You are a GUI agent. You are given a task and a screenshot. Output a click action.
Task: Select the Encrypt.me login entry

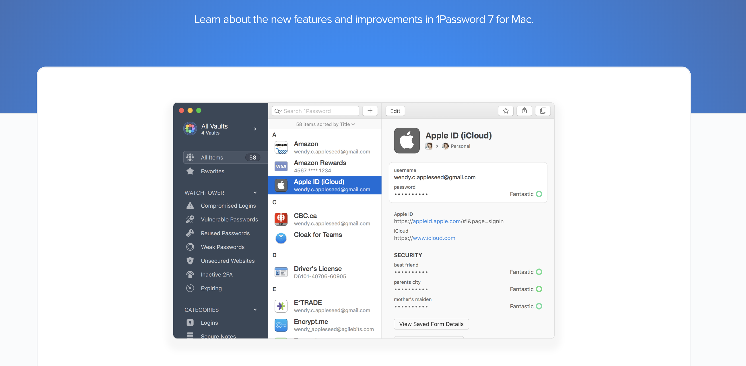coord(325,325)
